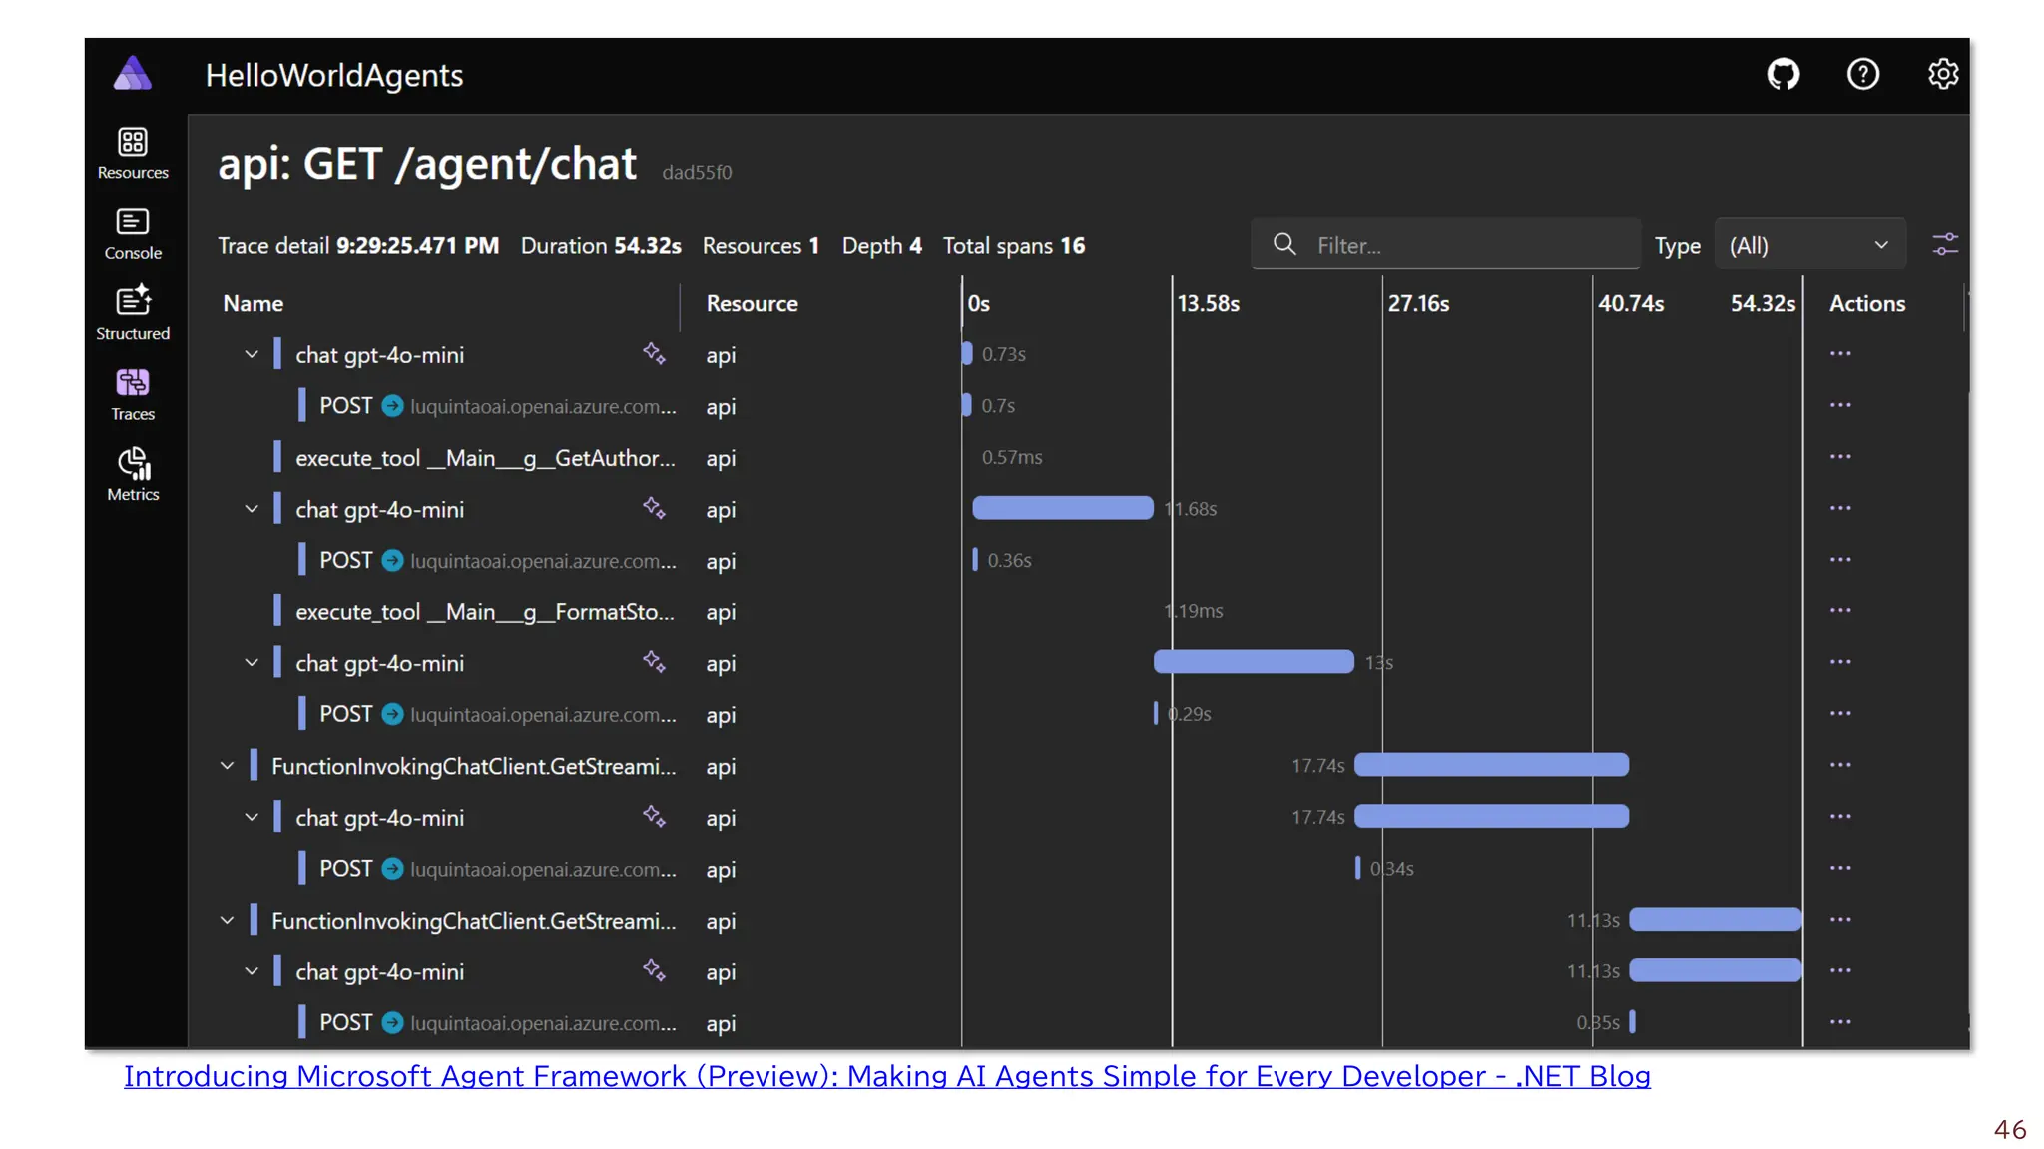Click the 11.13s FunctionInvokingChatClient span bar
The image size is (2044, 1149).
click(1716, 919)
